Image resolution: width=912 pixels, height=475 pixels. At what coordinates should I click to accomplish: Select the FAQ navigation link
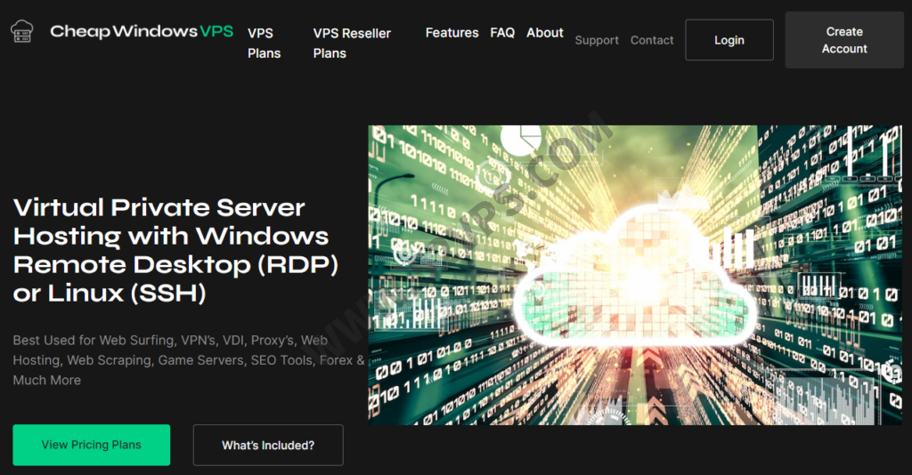(x=502, y=33)
